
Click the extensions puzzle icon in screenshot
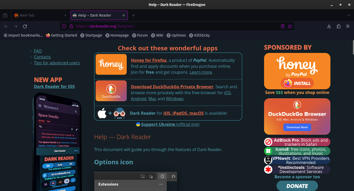162,176
